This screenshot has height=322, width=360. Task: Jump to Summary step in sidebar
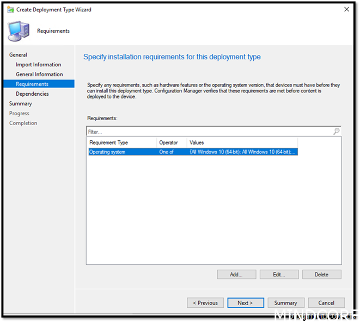(21, 104)
